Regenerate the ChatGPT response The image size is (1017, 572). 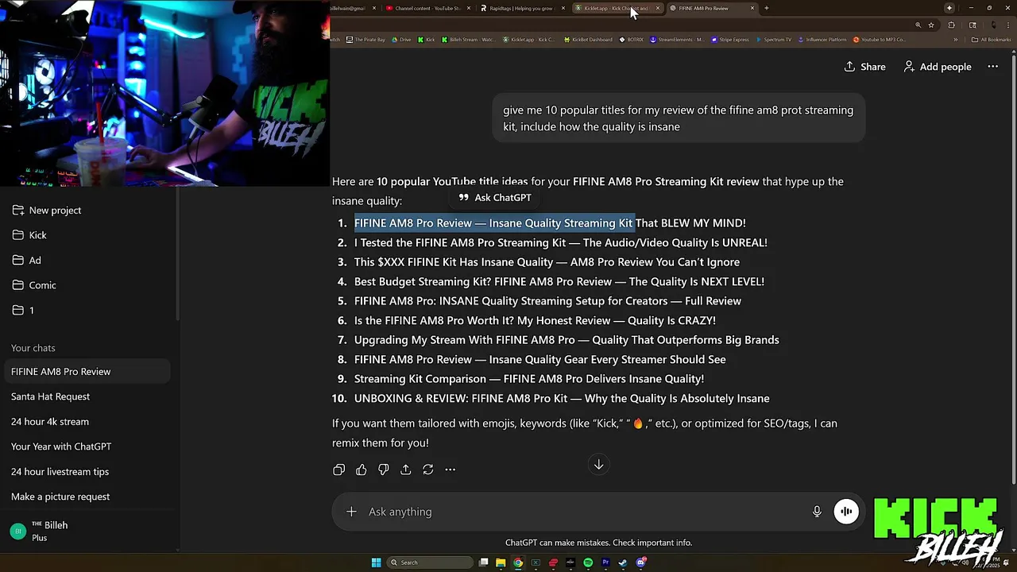click(x=428, y=470)
